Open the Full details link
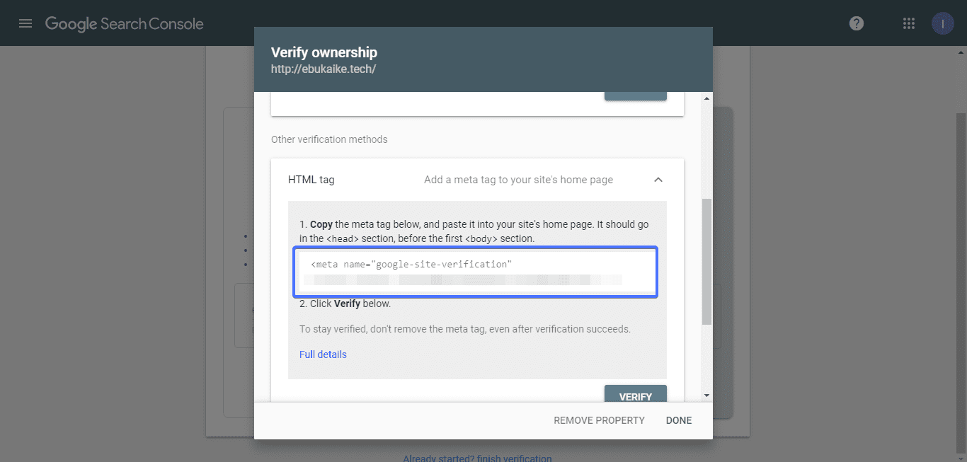The height and width of the screenshot is (462, 967). click(323, 354)
